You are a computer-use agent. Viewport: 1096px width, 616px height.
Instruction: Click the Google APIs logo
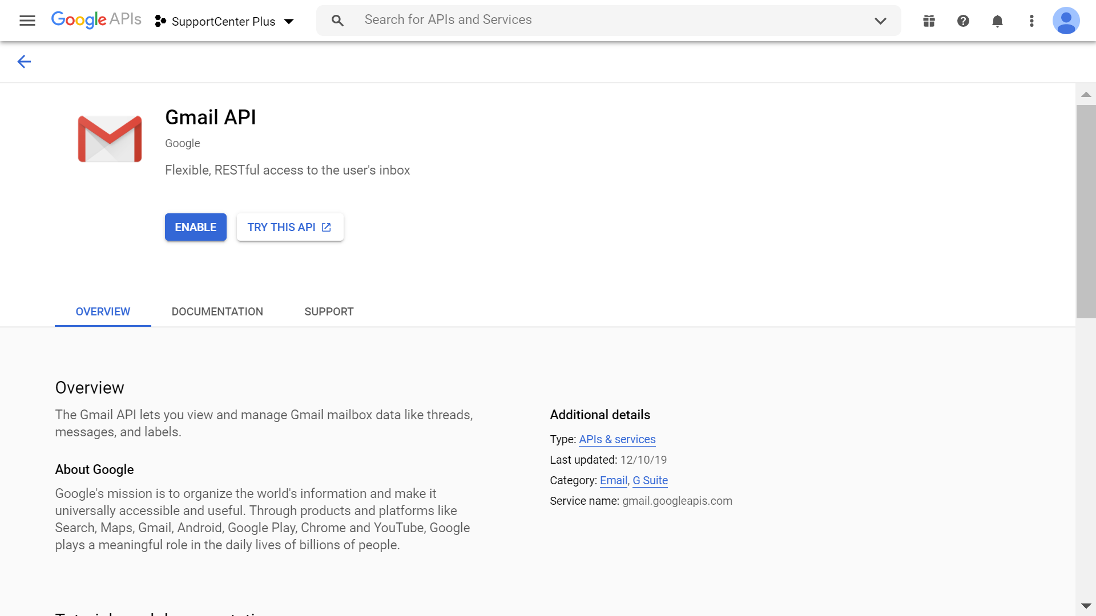click(96, 20)
